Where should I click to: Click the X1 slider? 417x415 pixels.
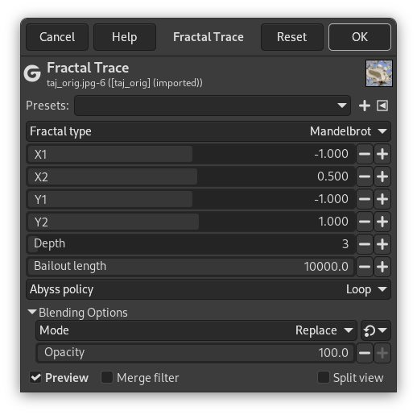pos(191,154)
